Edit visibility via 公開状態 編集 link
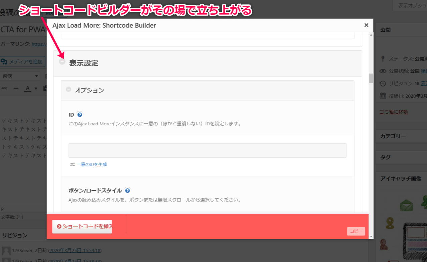The width and height of the screenshot is (427, 262). click(x=424, y=71)
